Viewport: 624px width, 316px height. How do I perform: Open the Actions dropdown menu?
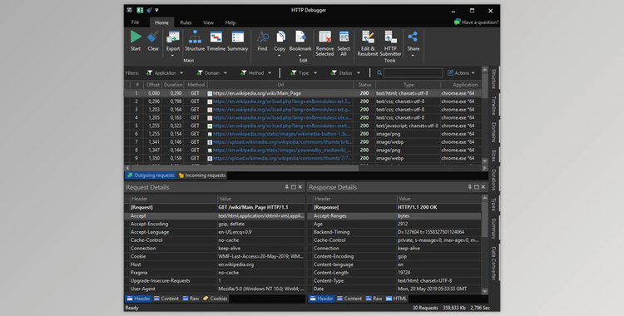(x=461, y=73)
